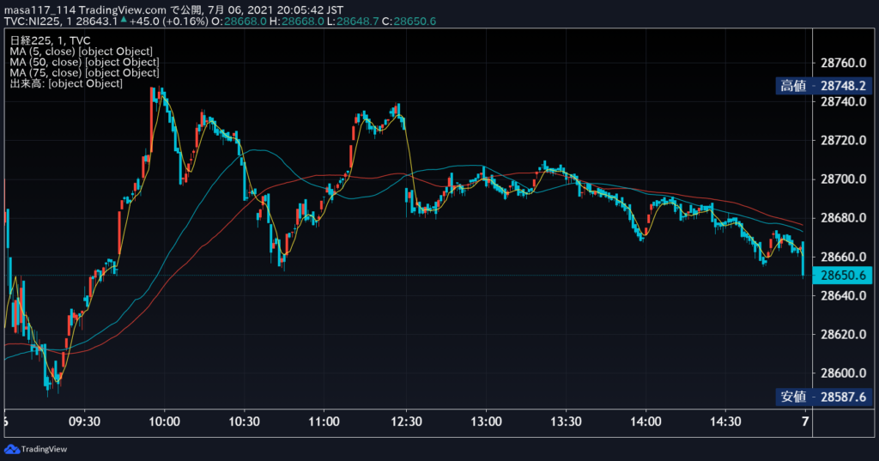The image size is (879, 461).
Task: Click the 28620.0 price axis label
Action: tap(843, 334)
